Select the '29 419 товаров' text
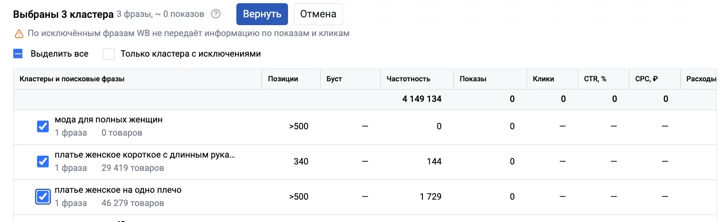Viewport: 726px width, 222px height. point(133,168)
